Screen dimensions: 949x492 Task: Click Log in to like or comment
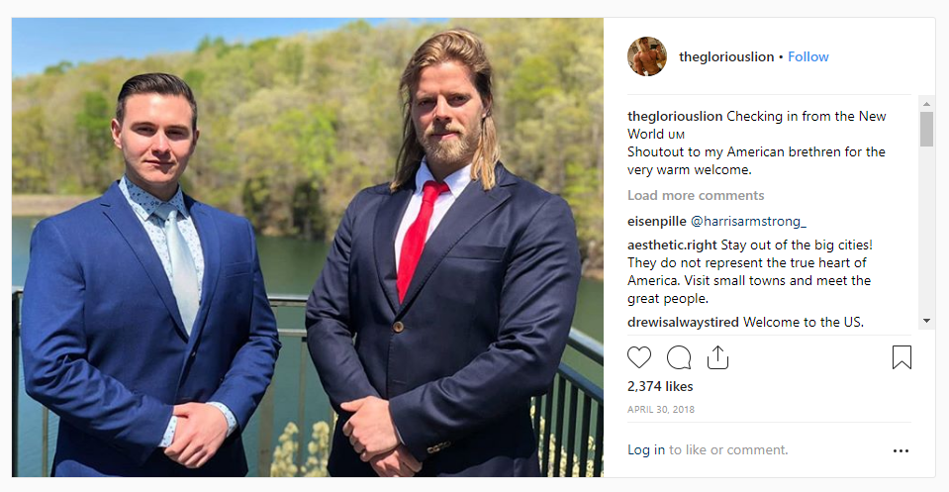pos(646,449)
